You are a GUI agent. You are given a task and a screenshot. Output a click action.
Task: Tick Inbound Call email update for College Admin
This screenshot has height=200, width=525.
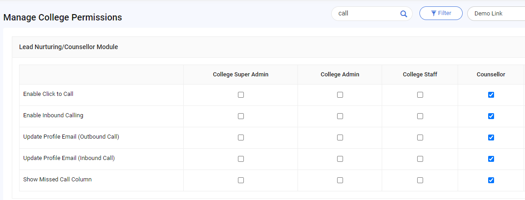tap(340, 159)
